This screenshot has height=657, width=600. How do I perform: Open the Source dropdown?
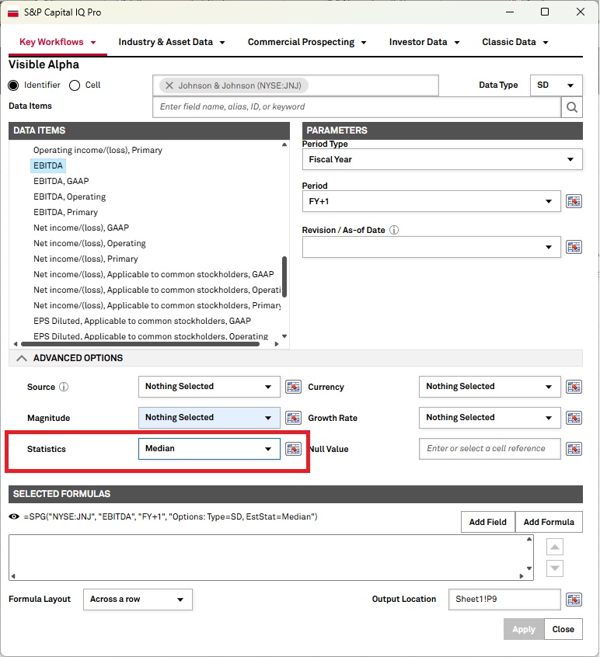209,386
